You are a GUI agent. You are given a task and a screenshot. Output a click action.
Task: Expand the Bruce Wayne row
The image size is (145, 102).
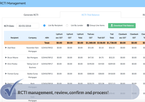6,57
